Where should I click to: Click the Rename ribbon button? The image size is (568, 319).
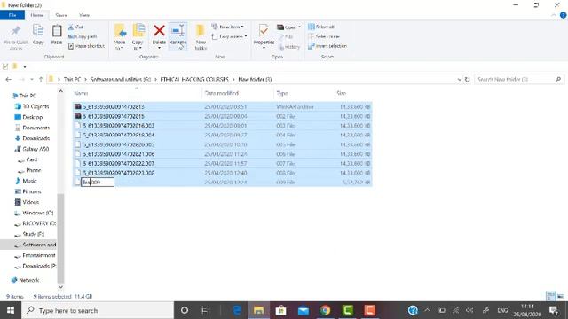(177, 35)
